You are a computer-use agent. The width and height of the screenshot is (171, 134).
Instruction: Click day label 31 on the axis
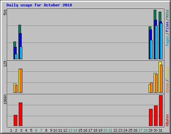click(160, 130)
